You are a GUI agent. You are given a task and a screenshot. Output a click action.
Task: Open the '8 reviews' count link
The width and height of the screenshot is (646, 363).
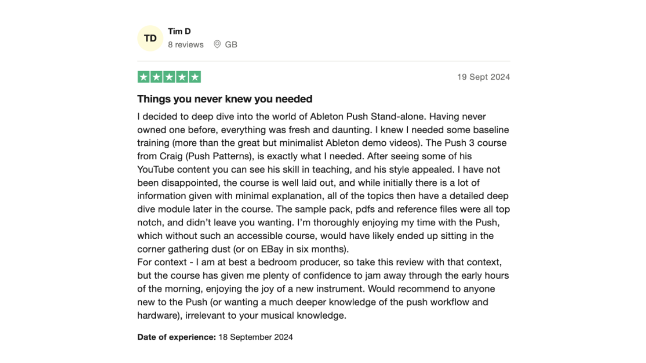pos(186,44)
